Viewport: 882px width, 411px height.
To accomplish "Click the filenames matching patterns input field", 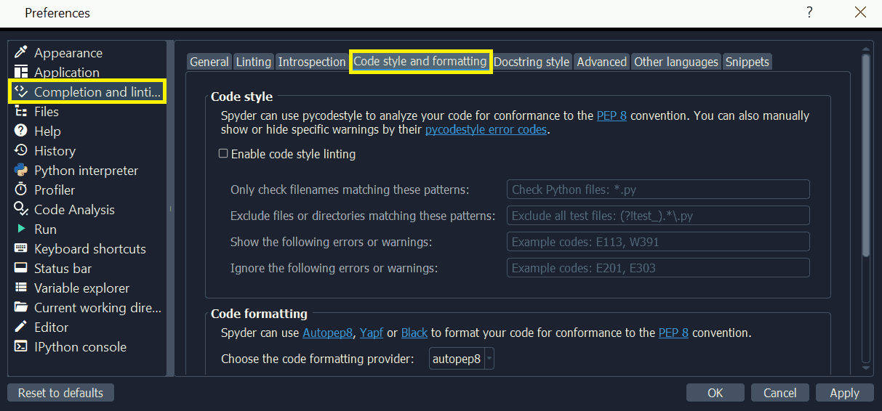I will [x=658, y=190].
